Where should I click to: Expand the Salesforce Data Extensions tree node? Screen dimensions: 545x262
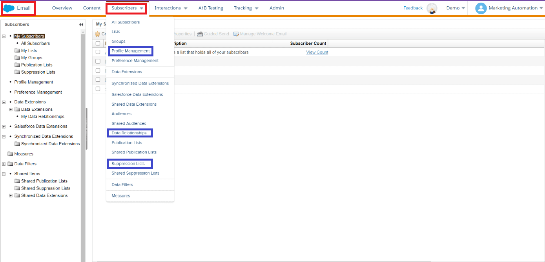4,126
